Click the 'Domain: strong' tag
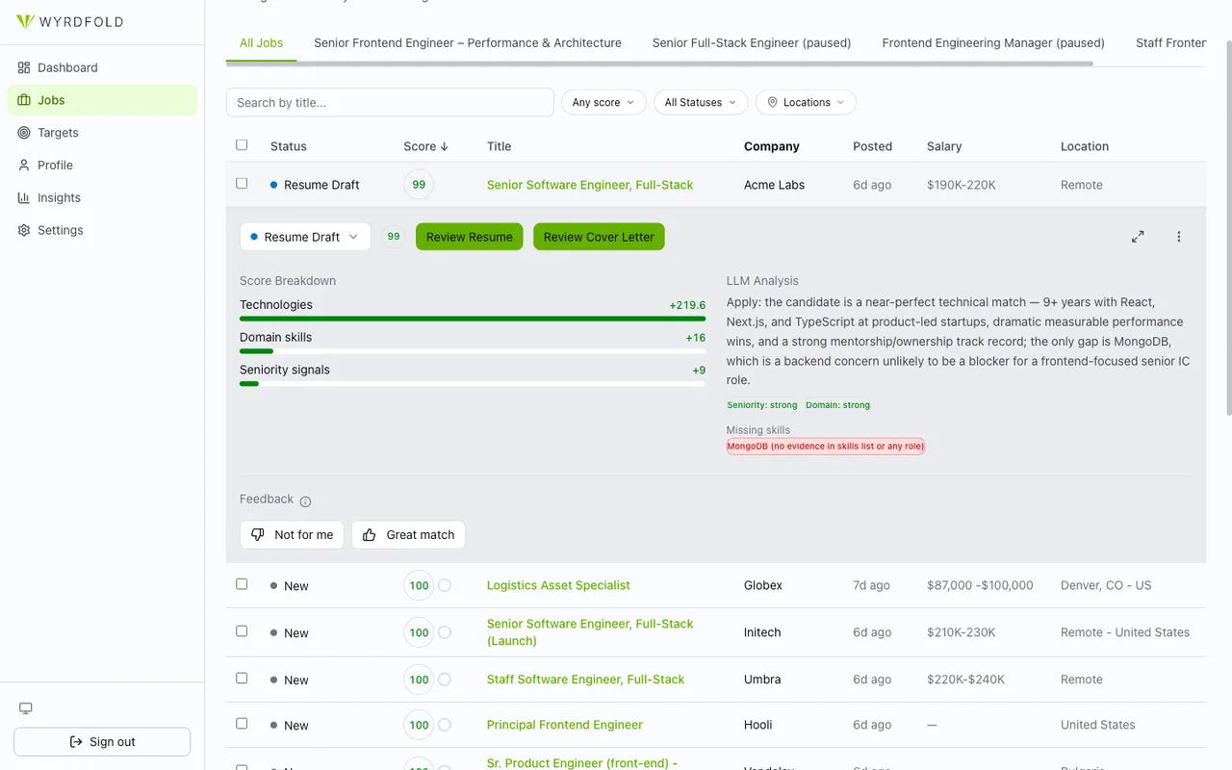1232x770 pixels. point(837,405)
